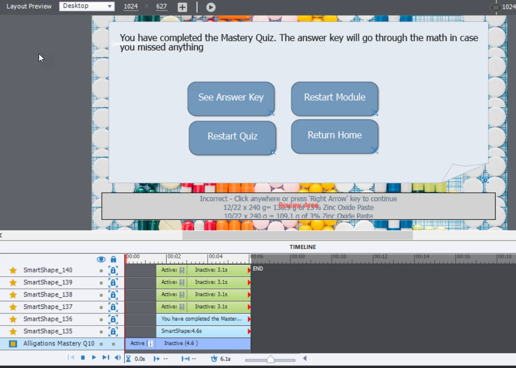Click the slide icon beside Alligations Mastery Q10
Screen dimensions: 516x368
click(x=13, y=344)
